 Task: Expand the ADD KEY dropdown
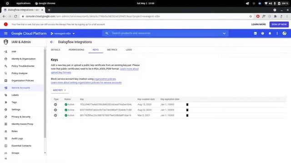coord(60,90)
